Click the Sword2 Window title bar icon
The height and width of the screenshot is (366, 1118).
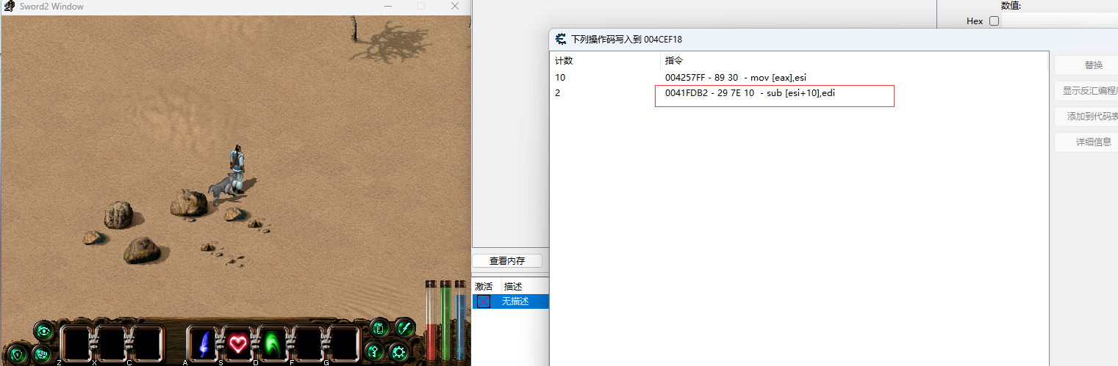point(9,7)
